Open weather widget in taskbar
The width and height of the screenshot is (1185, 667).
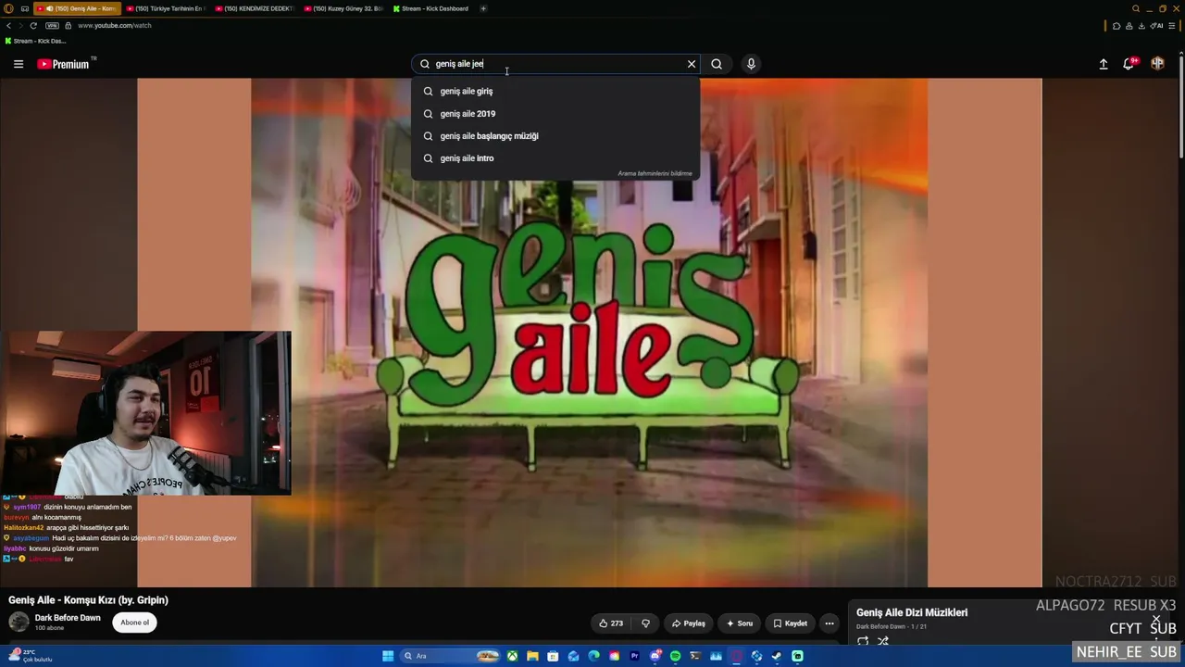point(30,656)
